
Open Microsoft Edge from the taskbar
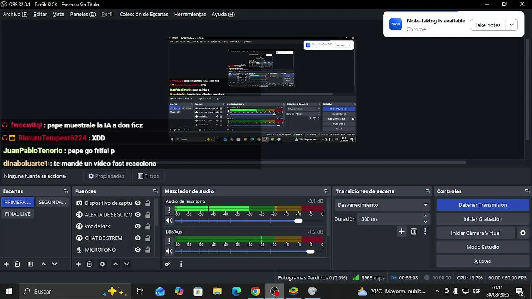(x=236, y=292)
